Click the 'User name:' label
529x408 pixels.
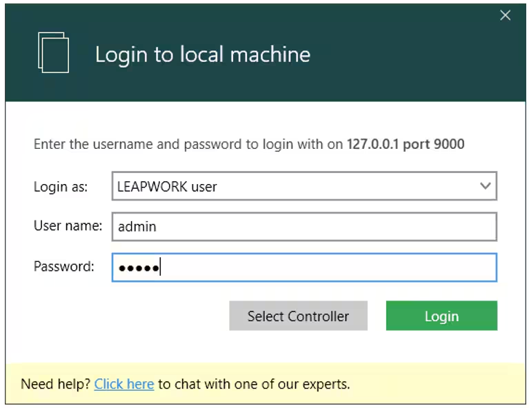[x=68, y=225]
